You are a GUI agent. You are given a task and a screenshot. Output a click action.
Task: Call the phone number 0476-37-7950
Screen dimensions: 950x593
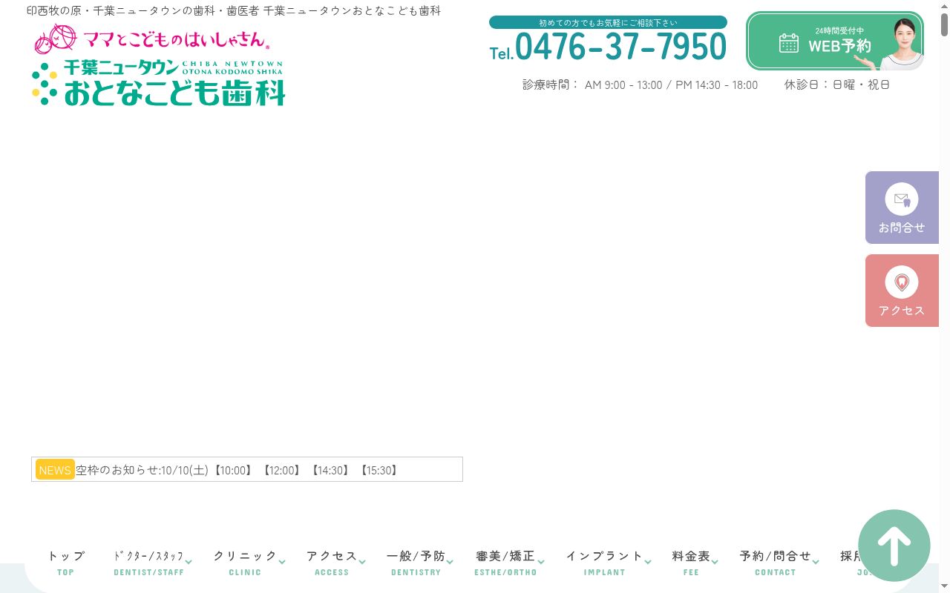click(608, 47)
